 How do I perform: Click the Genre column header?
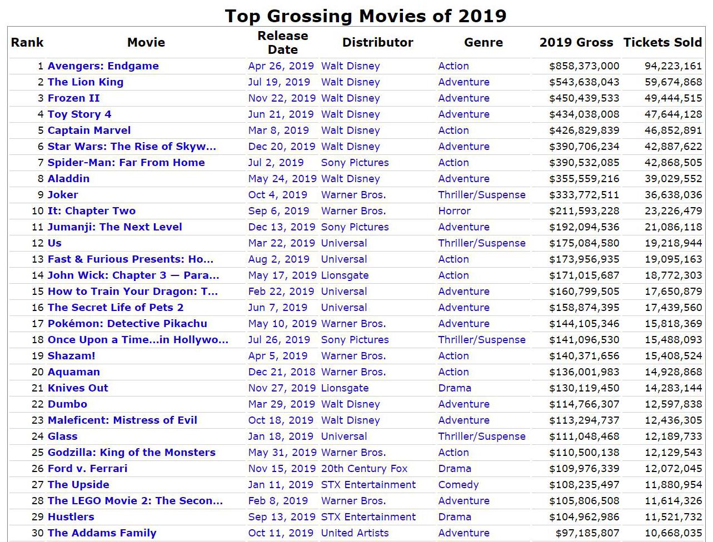click(x=483, y=42)
